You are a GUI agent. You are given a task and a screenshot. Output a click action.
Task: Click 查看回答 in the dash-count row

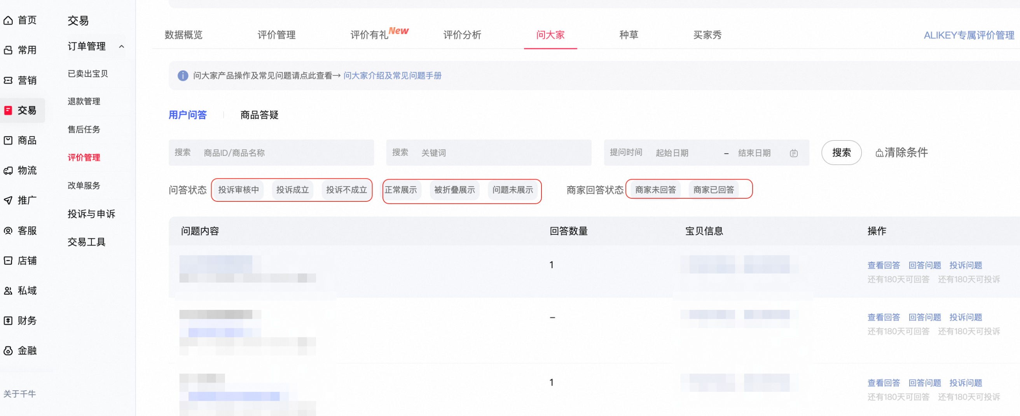[884, 317]
